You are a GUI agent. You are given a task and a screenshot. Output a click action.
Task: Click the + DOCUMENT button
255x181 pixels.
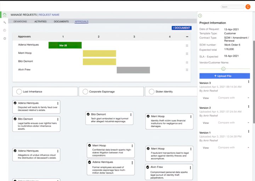[181, 28]
